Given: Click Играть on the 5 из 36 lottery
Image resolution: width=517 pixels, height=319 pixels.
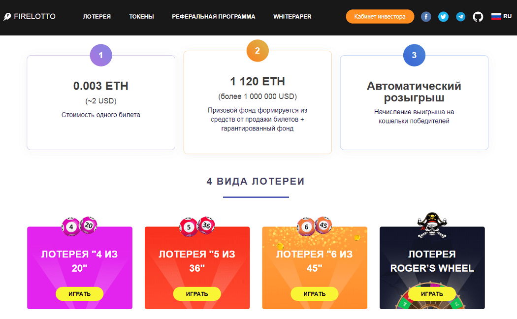Looking at the screenshot, I should [x=197, y=293].
